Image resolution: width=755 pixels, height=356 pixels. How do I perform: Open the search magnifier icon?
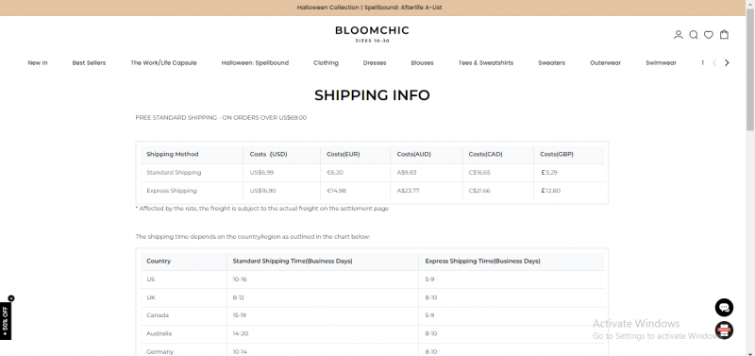click(x=694, y=35)
